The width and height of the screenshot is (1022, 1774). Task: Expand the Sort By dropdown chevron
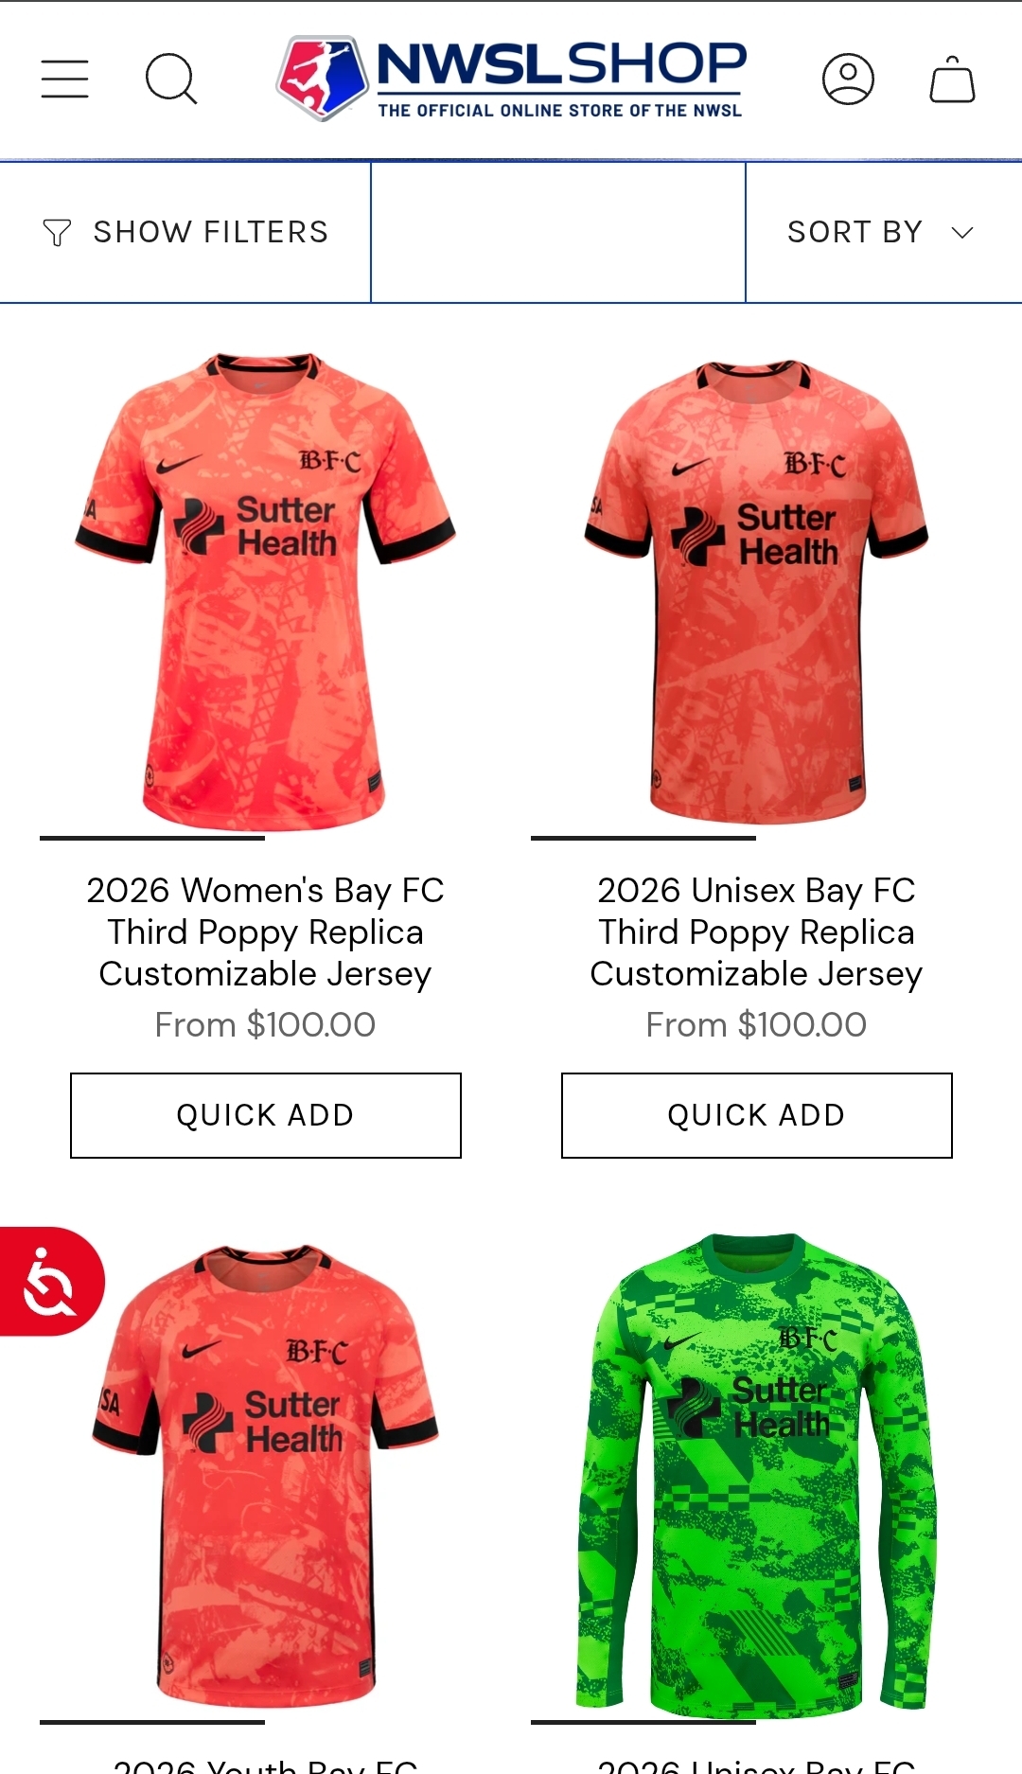pyautogui.click(x=962, y=233)
